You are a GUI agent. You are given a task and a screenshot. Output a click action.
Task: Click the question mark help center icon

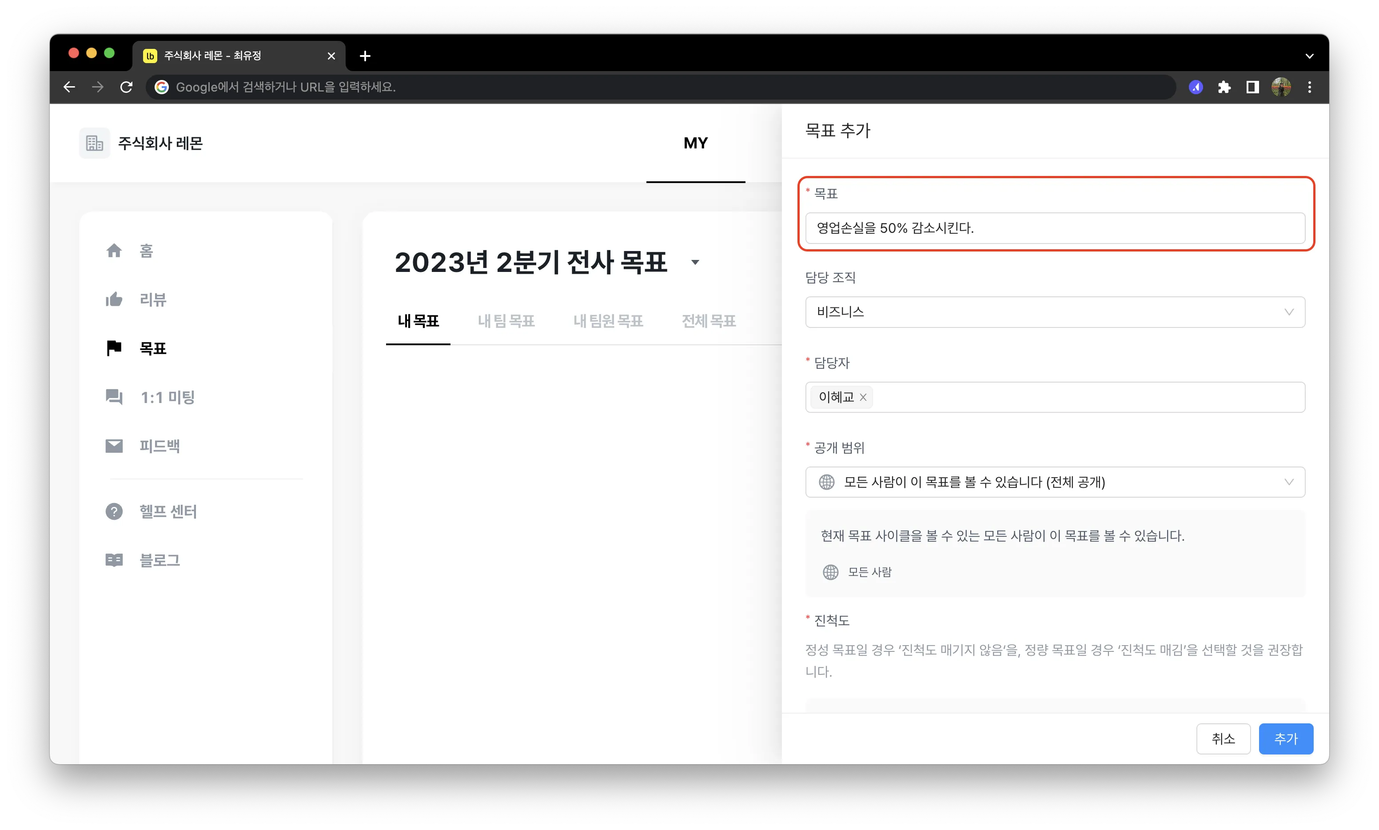[x=114, y=511]
